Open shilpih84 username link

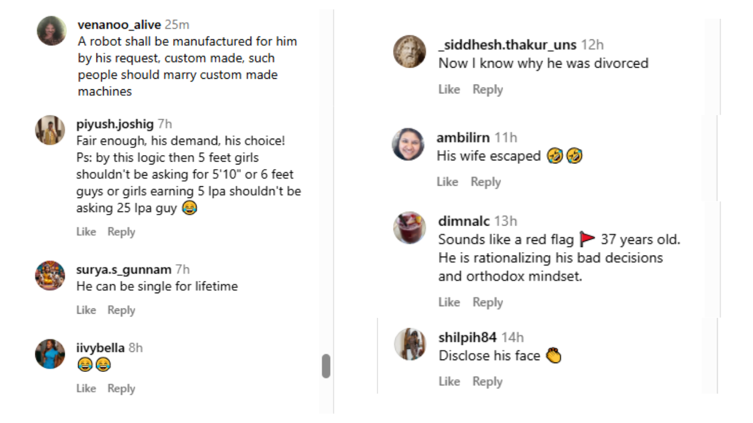coord(467,337)
